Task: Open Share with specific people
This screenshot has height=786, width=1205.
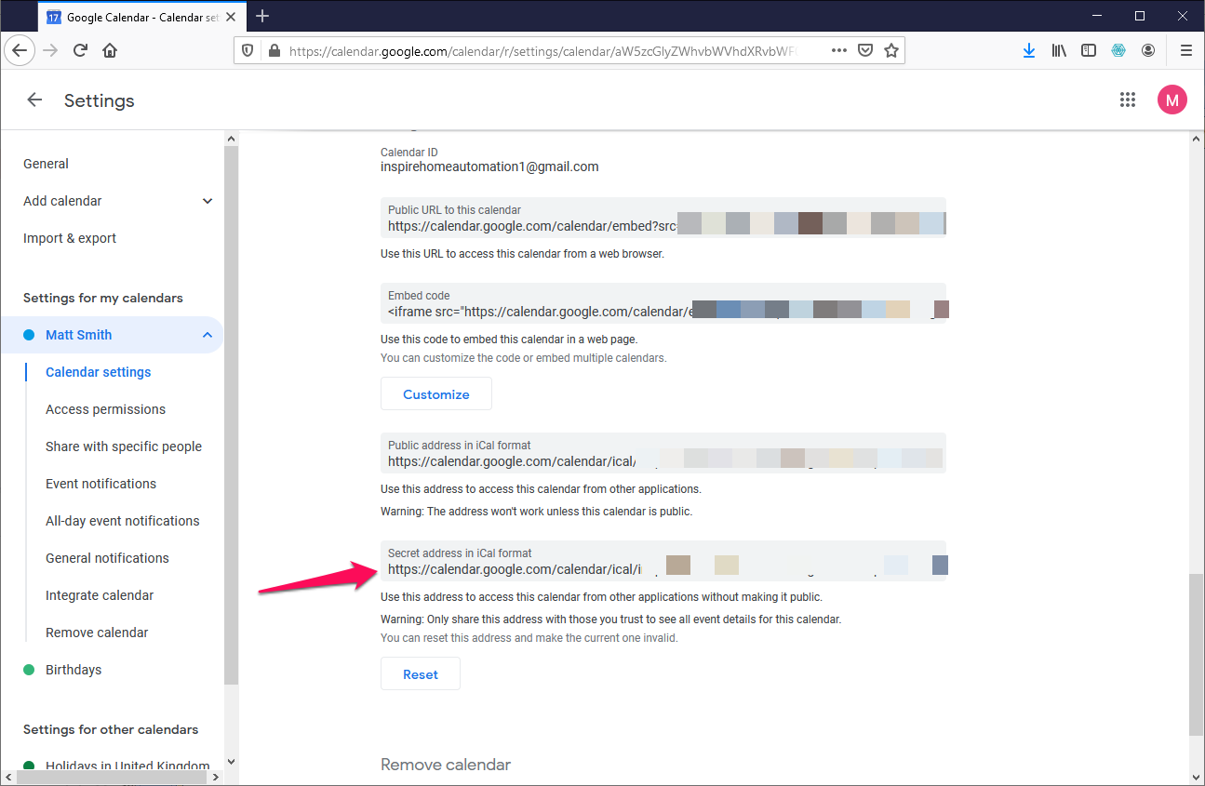Action: point(124,446)
